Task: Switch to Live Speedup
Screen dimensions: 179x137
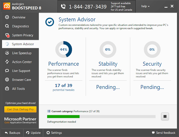Action: point(20,53)
